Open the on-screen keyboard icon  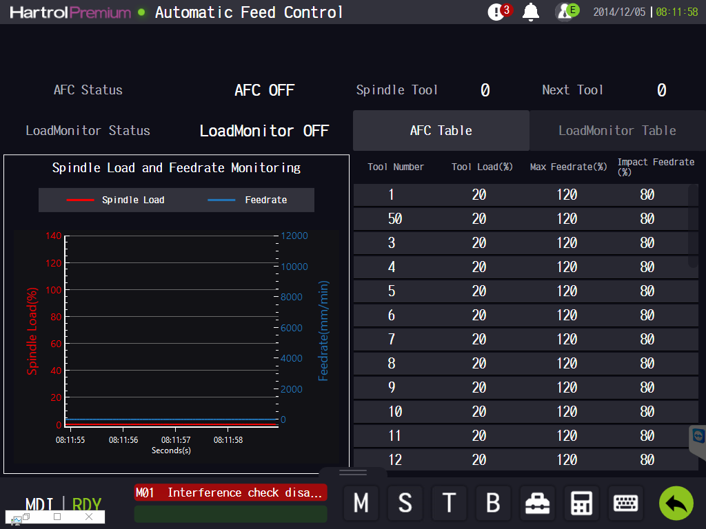click(625, 503)
